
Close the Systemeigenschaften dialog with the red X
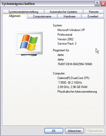tap(103, 4)
